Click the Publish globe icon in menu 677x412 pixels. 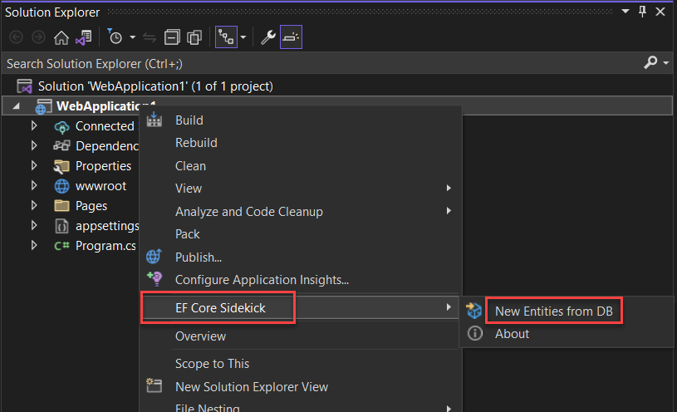pyautogui.click(x=154, y=257)
